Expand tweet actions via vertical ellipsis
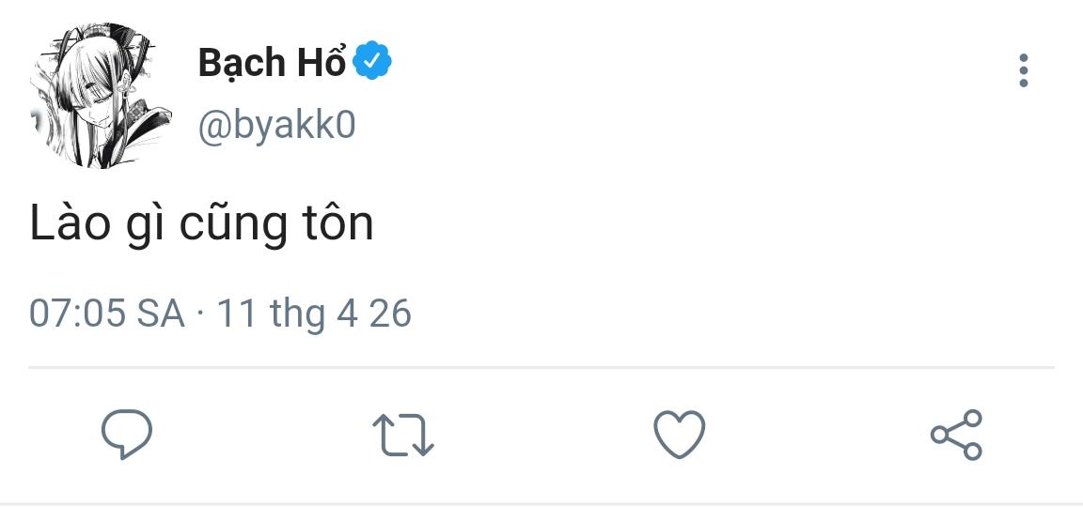This screenshot has width=1083, height=521. pyautogui.click(x=1024, y=70)
